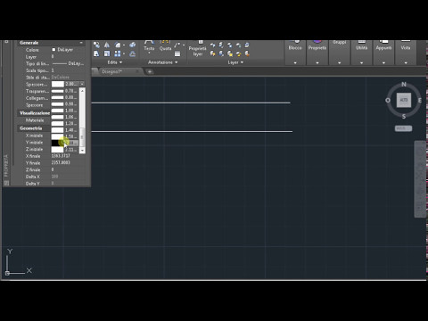Expand the Edita panel
Image resolution: width=428 pixels, height=321 pixels.
click(x=115, y=62)
